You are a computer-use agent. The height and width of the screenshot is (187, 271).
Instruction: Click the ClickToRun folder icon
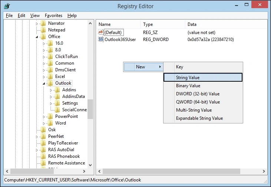[50, 57]
